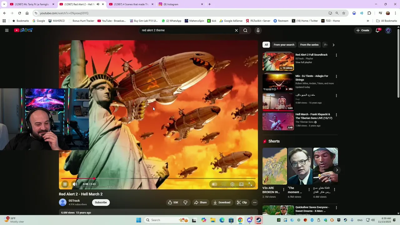Seek on the red video progress bar

[158, 178]
